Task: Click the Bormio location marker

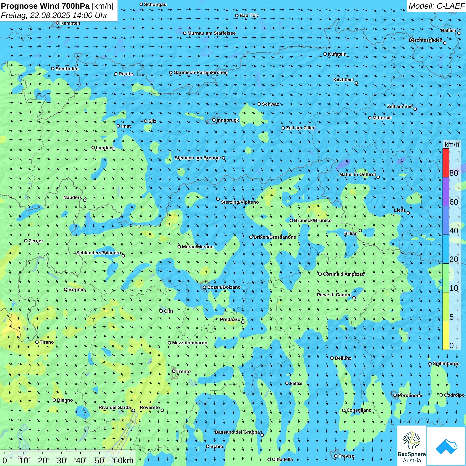Action: click(66, 289)
